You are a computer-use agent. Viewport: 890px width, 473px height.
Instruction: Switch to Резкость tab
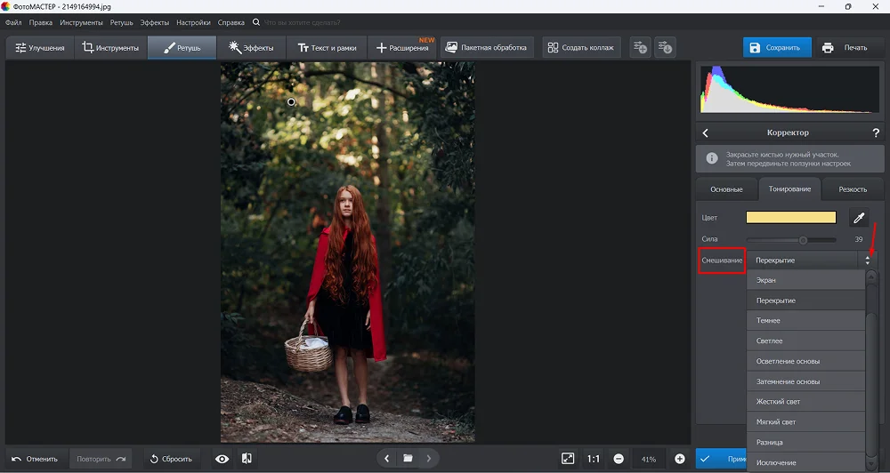pos(853,189)
